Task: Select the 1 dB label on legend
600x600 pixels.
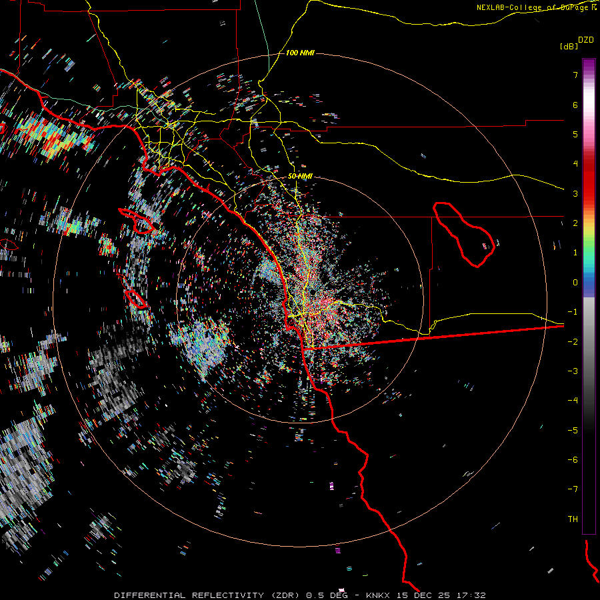Action: click(575, 253)
